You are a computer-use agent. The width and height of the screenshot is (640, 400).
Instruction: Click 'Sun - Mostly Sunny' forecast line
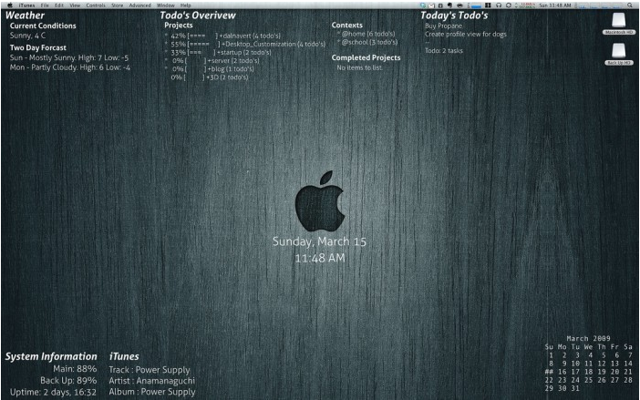tap(69, 58)
